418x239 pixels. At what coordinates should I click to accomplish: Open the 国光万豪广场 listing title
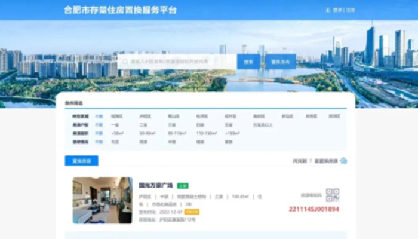[155, 186]
